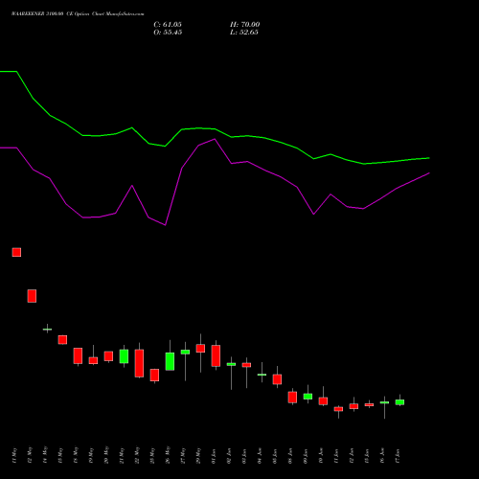
Task: Click the 20 May date label
Action: pyautogui.click(x=106, y=456)
